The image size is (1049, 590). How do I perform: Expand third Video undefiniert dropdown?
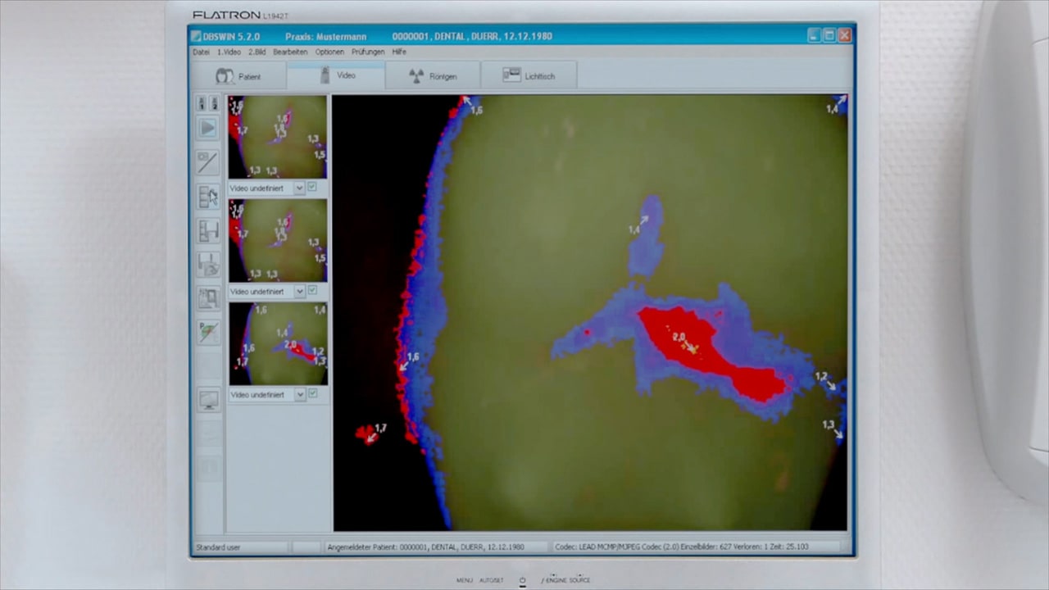coord(299,394)
